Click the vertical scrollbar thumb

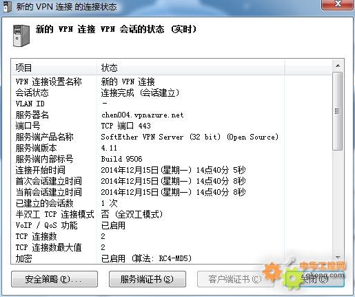338,111
